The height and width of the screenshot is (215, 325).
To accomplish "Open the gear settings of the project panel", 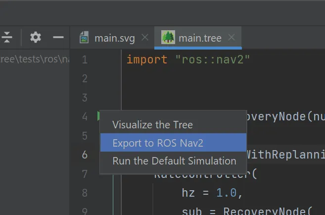I will pos(36,37).
